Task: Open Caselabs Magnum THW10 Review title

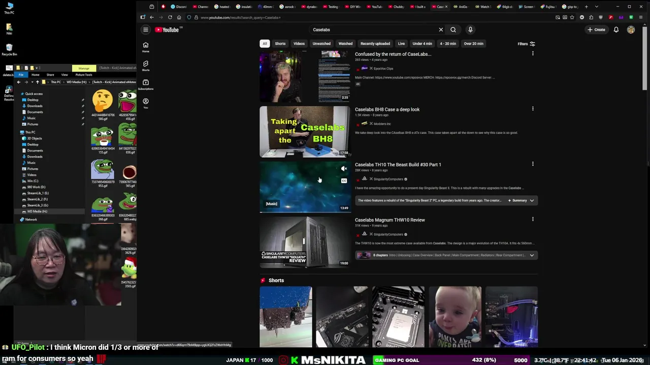Action: coord(389,220)
